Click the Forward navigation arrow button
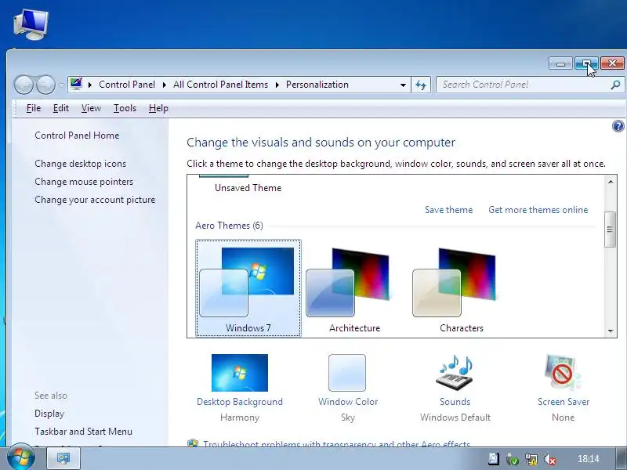Viewport: 627px width, 470px height. pyautogui.click(x=45, y=85)
